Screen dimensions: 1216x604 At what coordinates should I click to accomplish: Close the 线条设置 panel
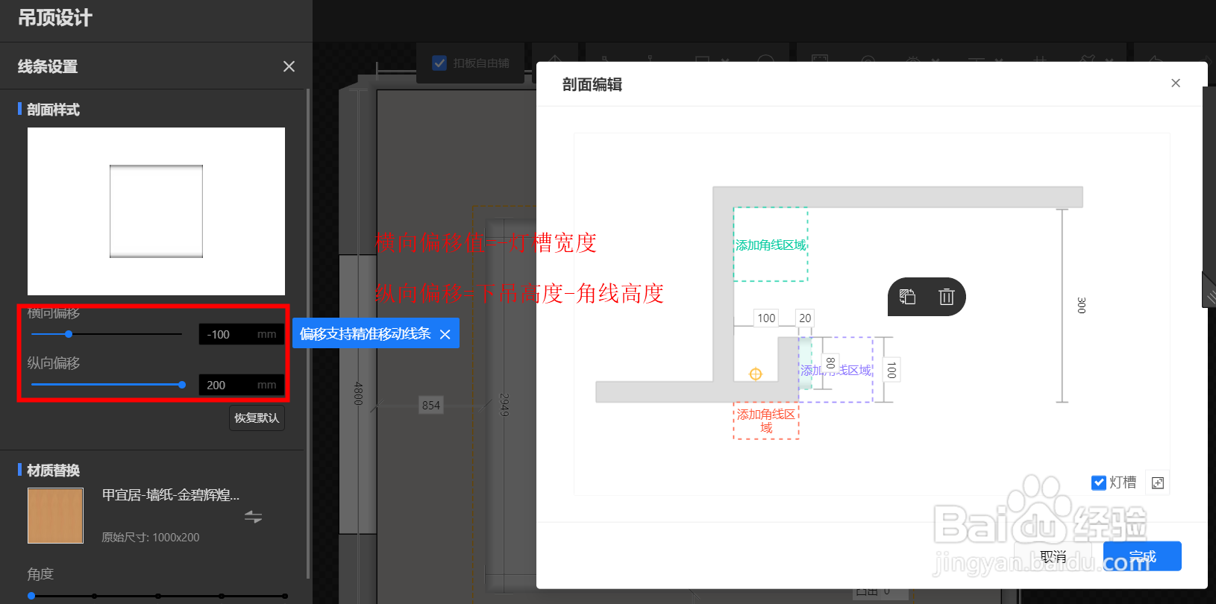pyautogui.click(x=289, y=66)
